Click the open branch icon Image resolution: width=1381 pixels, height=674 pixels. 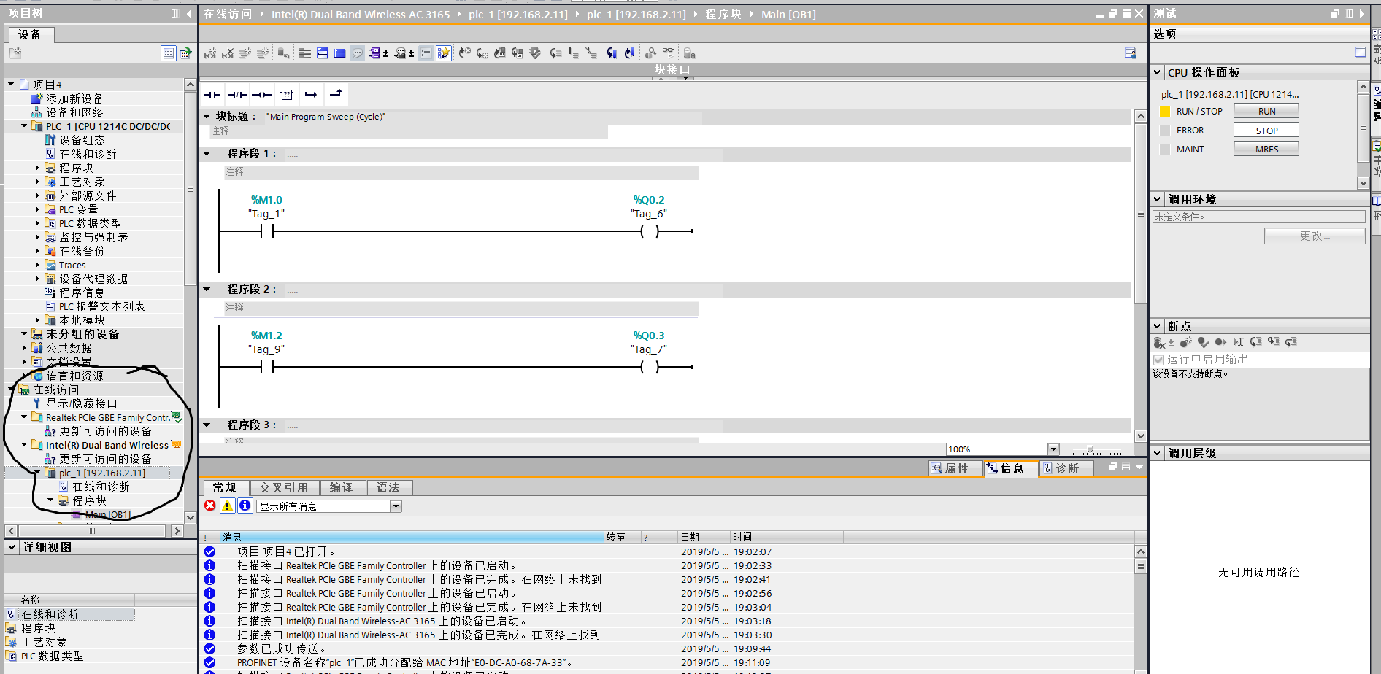[311, 95]
